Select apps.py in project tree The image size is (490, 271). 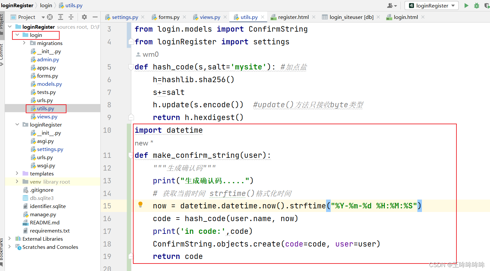(46, 68)
